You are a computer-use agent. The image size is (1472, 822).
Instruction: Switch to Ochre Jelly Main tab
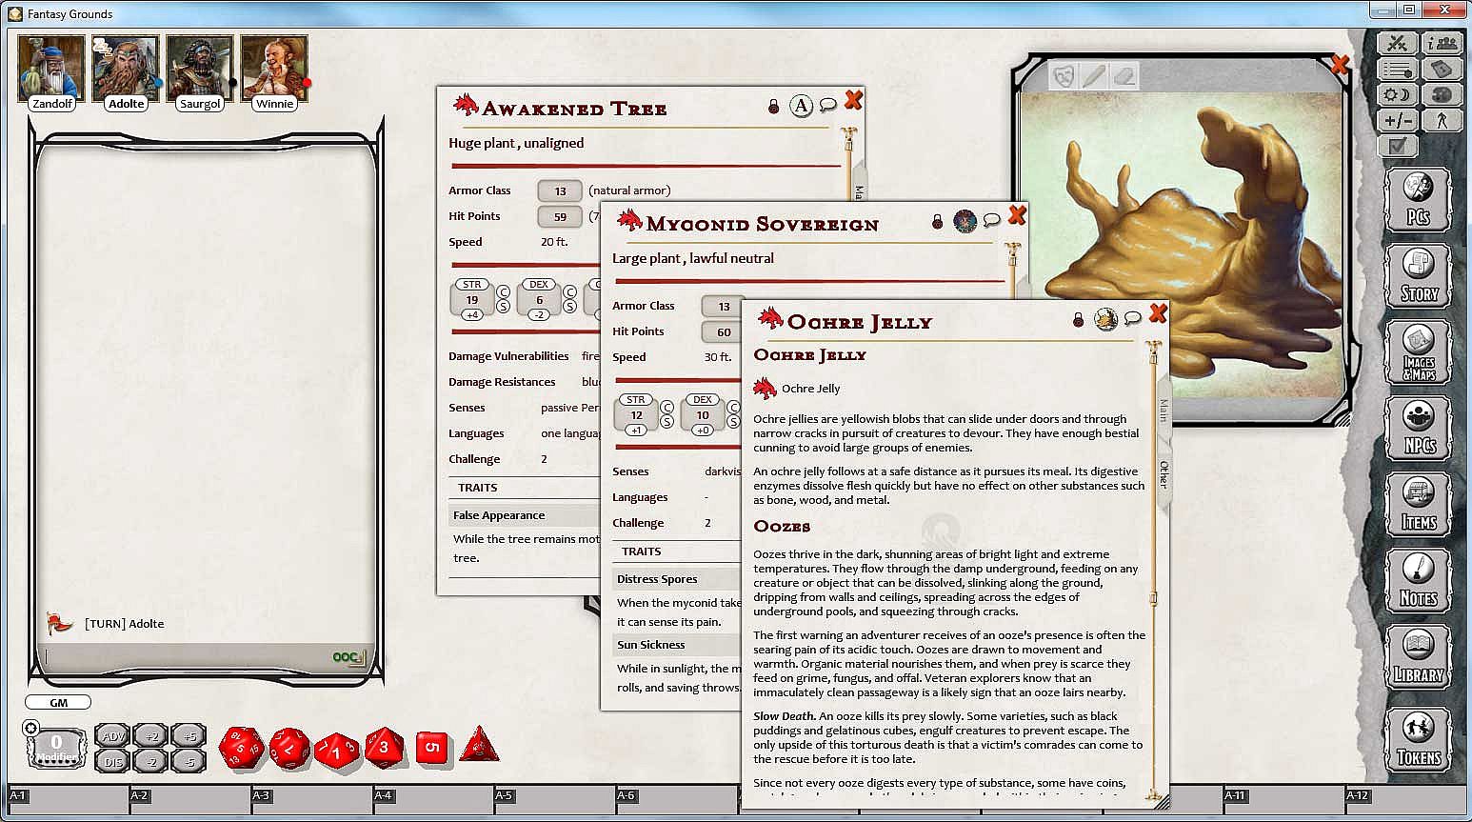pyautogui.click(x=1164, y=411)
